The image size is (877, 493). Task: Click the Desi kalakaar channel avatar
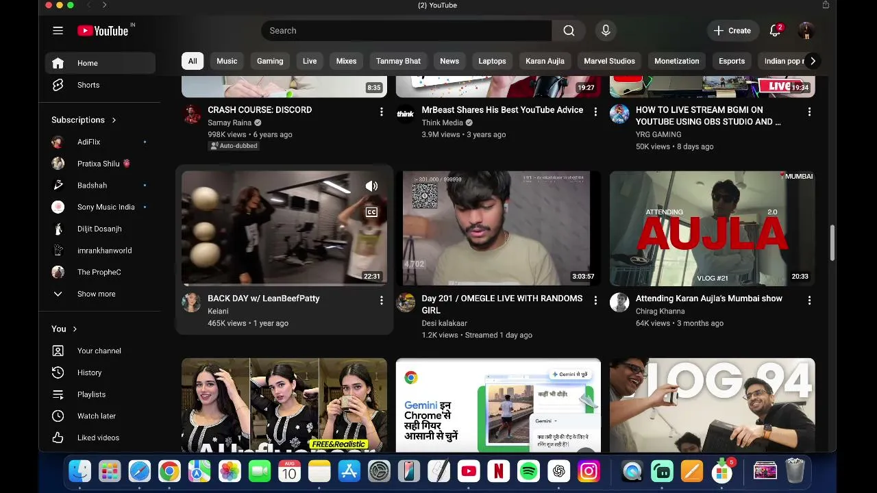pos(406,303)
